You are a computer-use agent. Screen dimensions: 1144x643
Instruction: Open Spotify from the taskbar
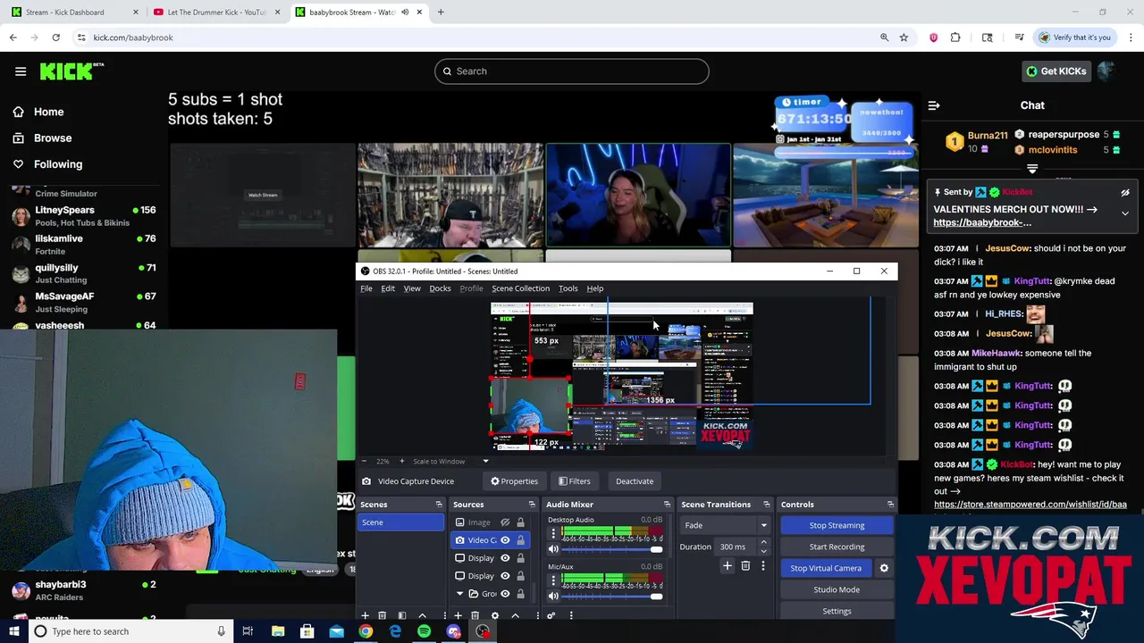point(424,631)
